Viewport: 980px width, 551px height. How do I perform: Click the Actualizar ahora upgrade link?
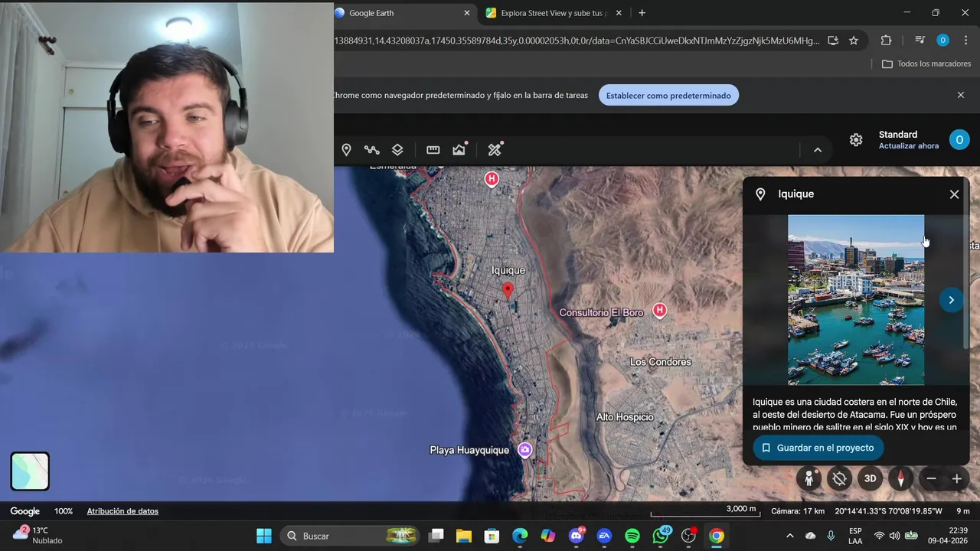tap(909, 146)
